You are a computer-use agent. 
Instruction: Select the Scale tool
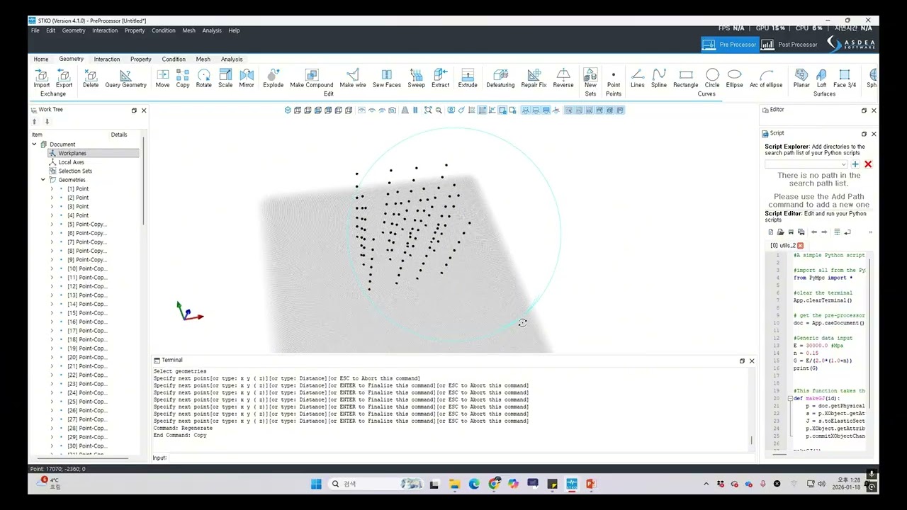coord(225,78)
